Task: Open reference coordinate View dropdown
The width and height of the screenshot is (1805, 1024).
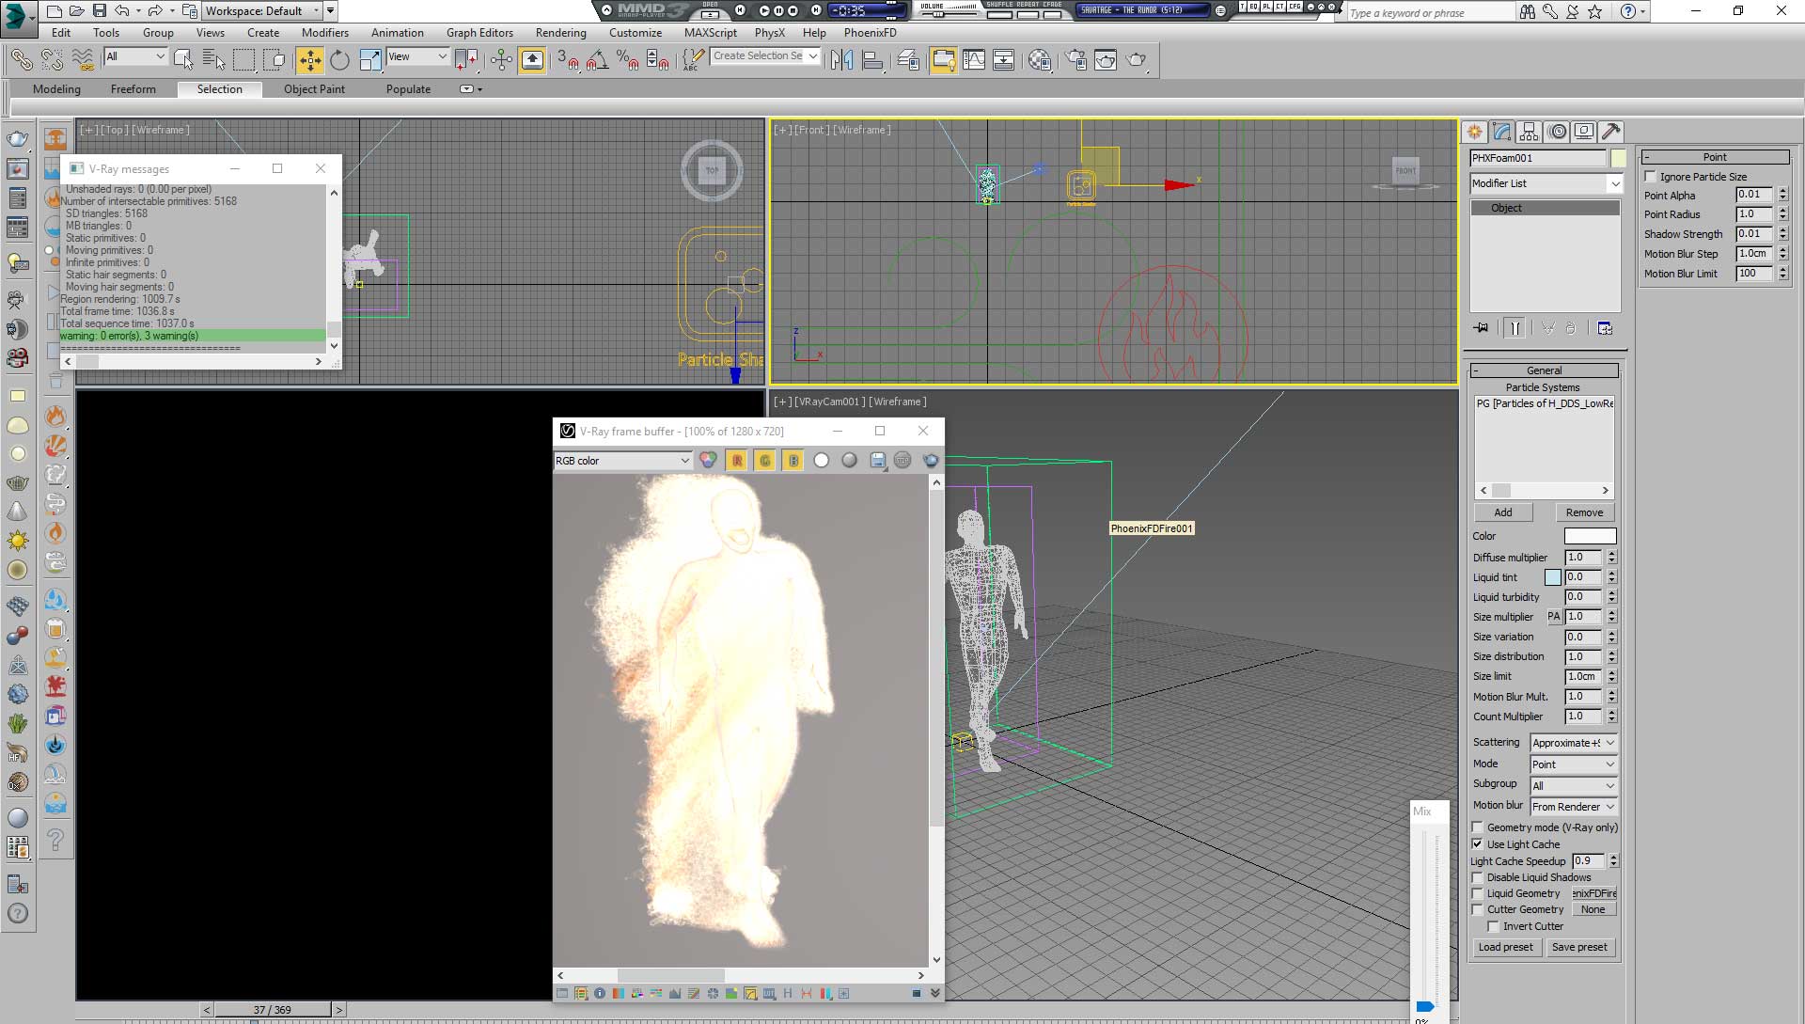Action: tap(417, 56)
